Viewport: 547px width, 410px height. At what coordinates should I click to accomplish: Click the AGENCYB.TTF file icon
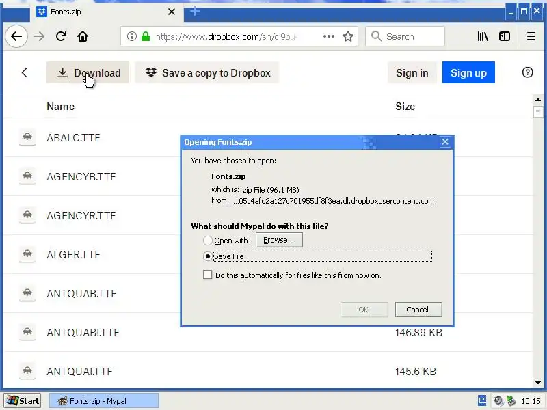pyautogui.click(x=27, y=176)
